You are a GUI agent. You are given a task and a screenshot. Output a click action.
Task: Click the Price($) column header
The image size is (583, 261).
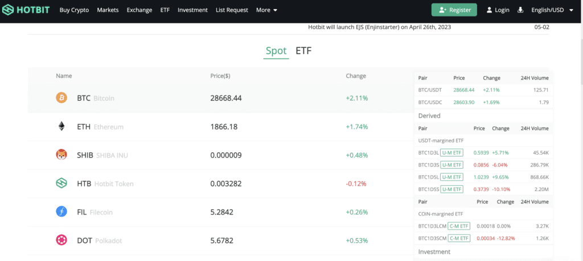(220, 76)
